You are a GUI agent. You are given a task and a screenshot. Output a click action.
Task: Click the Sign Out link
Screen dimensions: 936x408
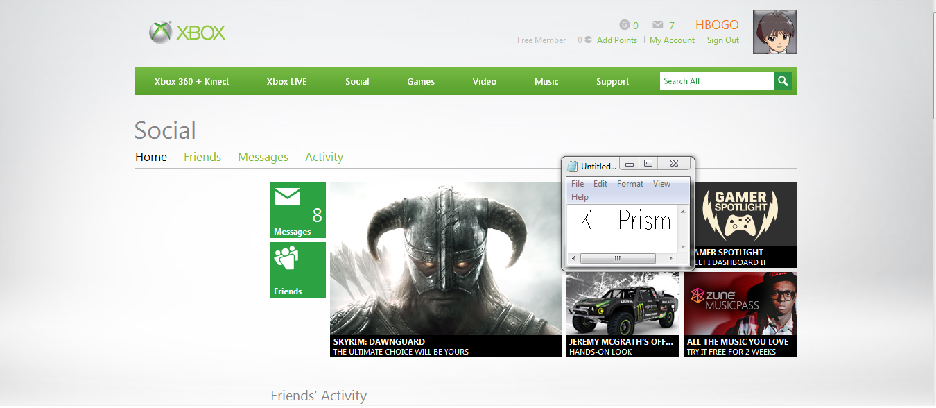coord(723,40)
